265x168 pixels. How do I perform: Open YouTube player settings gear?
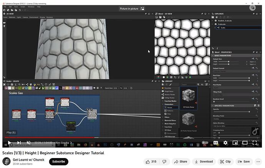225,143
